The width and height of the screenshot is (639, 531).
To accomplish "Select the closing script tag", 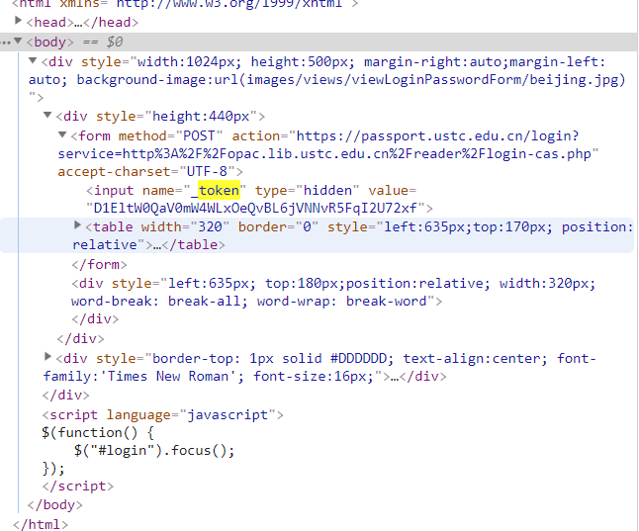I will click(x=78, y=487).
